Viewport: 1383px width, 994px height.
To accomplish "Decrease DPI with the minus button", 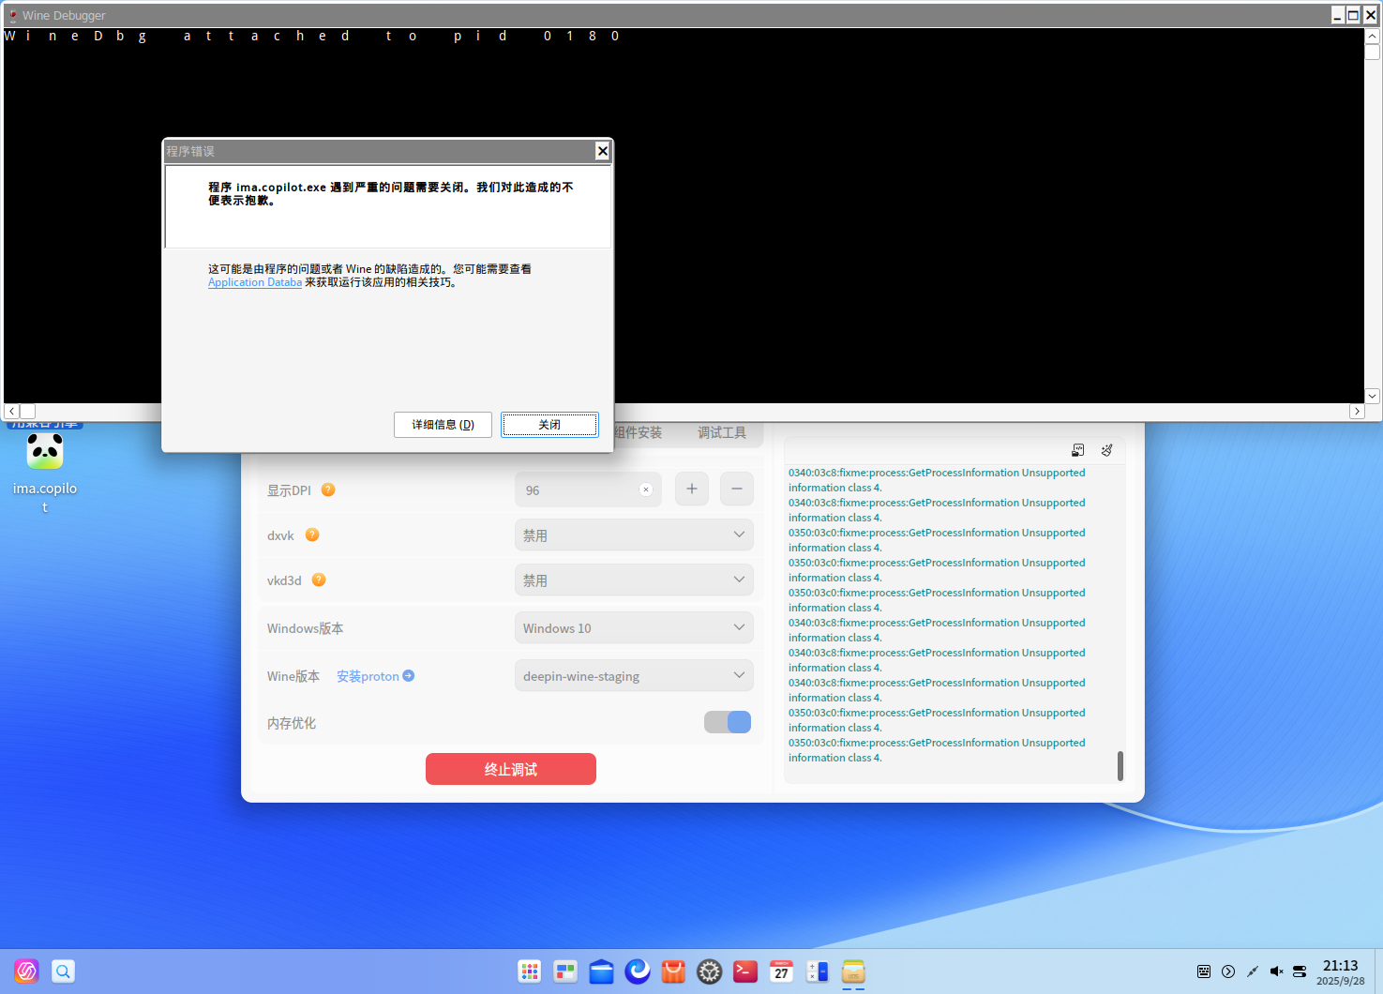I will click(x=737, y=489).
